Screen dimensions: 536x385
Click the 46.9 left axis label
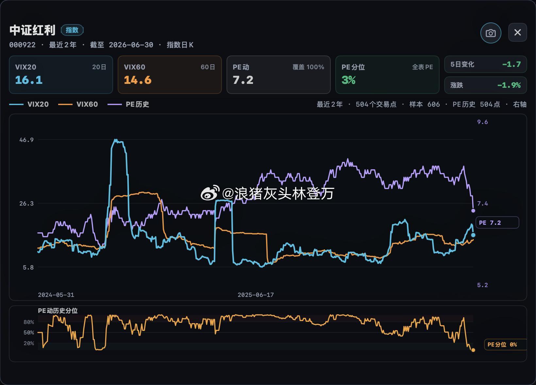click(x=26, y=140)
